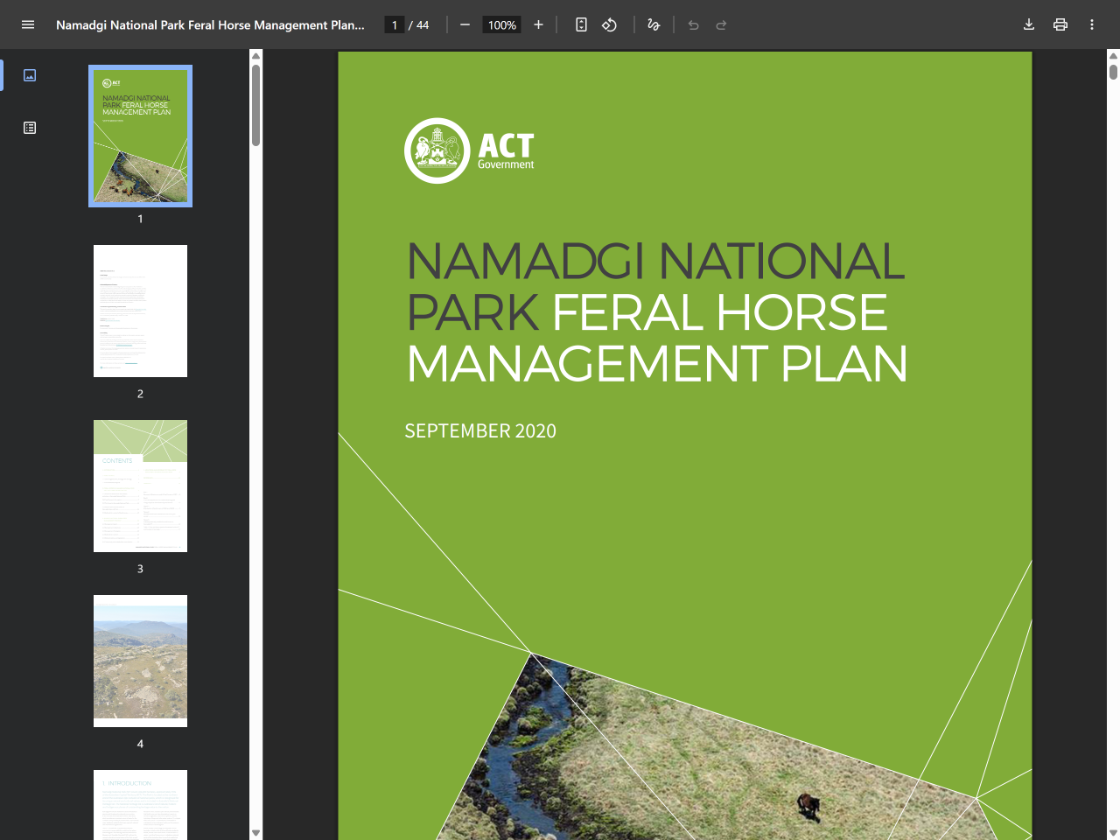
Task: Select the rotate counterclockwise icon
Action: point(609,24)
